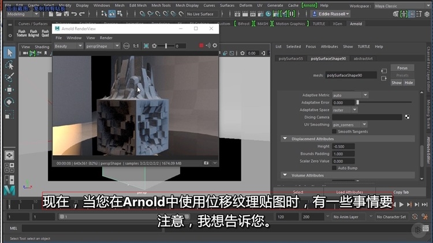Click the single pane layout icon

click(x=9, y=155)
